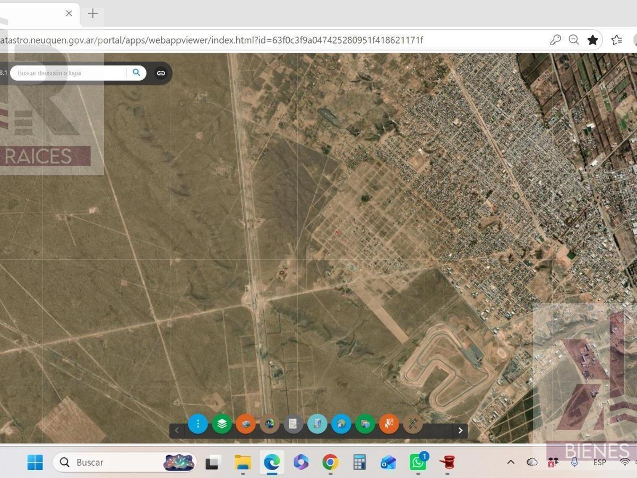Click the browser address bar URL
This screenshot has height=478, width=637.
211,40
